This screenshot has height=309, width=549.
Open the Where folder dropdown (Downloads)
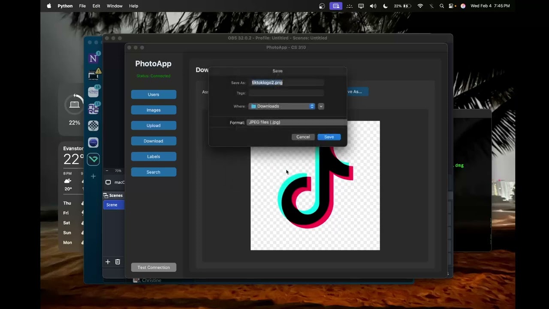[x=282, y=106]
